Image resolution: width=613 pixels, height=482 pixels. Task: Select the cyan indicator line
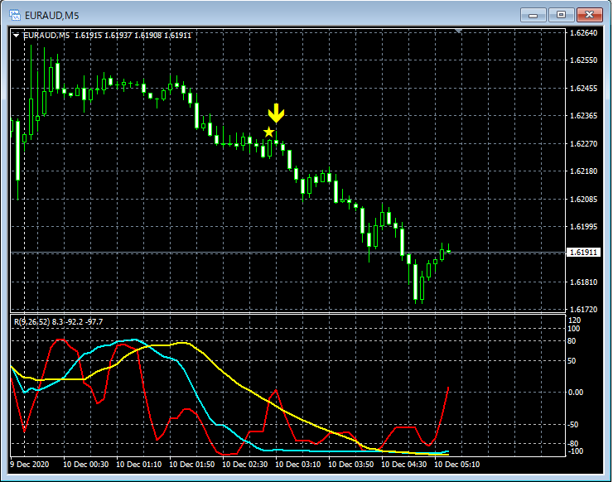pos(99,345)
